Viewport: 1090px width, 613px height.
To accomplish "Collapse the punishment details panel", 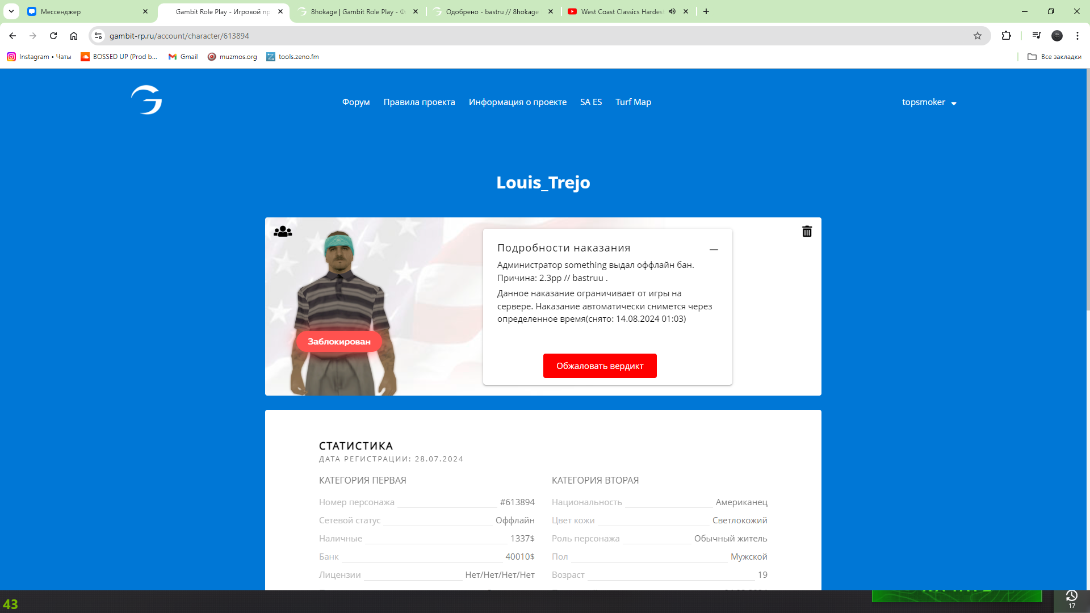I will click(x=714, y=249).
